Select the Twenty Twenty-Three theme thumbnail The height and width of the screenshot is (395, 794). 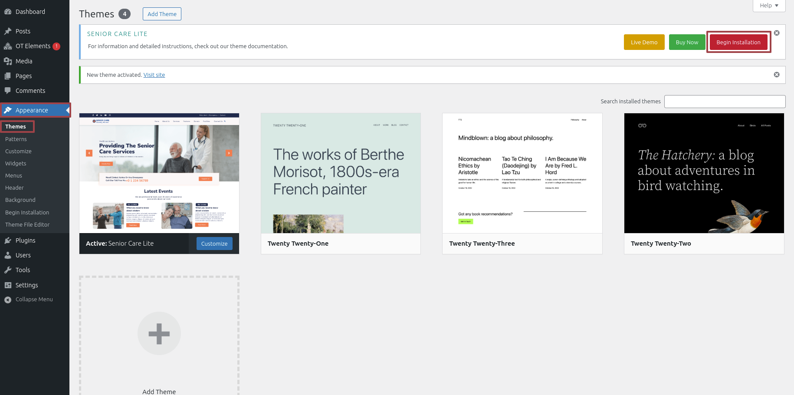coord(522,173)
